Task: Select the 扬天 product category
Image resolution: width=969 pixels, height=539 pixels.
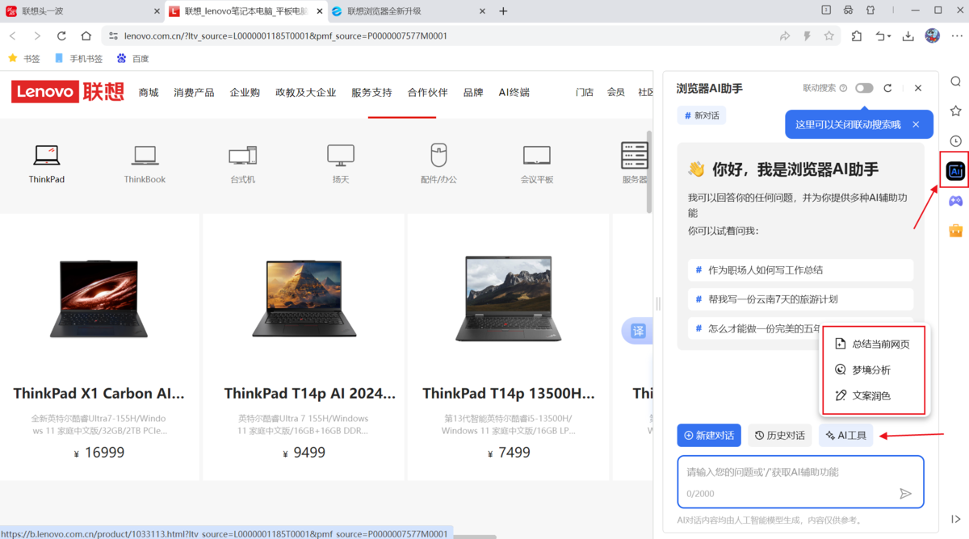Action: 341,164
